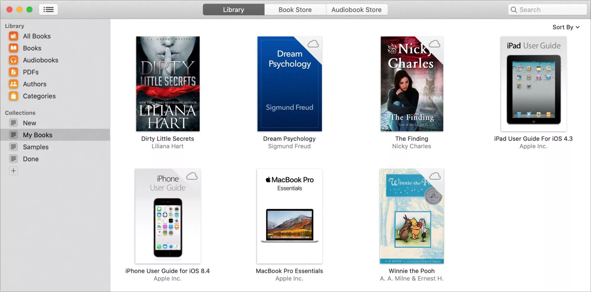The width and height of the screenshot is (591, 292).
Task: Add a new collection with the plus button
Action: (x=13, y=171)
